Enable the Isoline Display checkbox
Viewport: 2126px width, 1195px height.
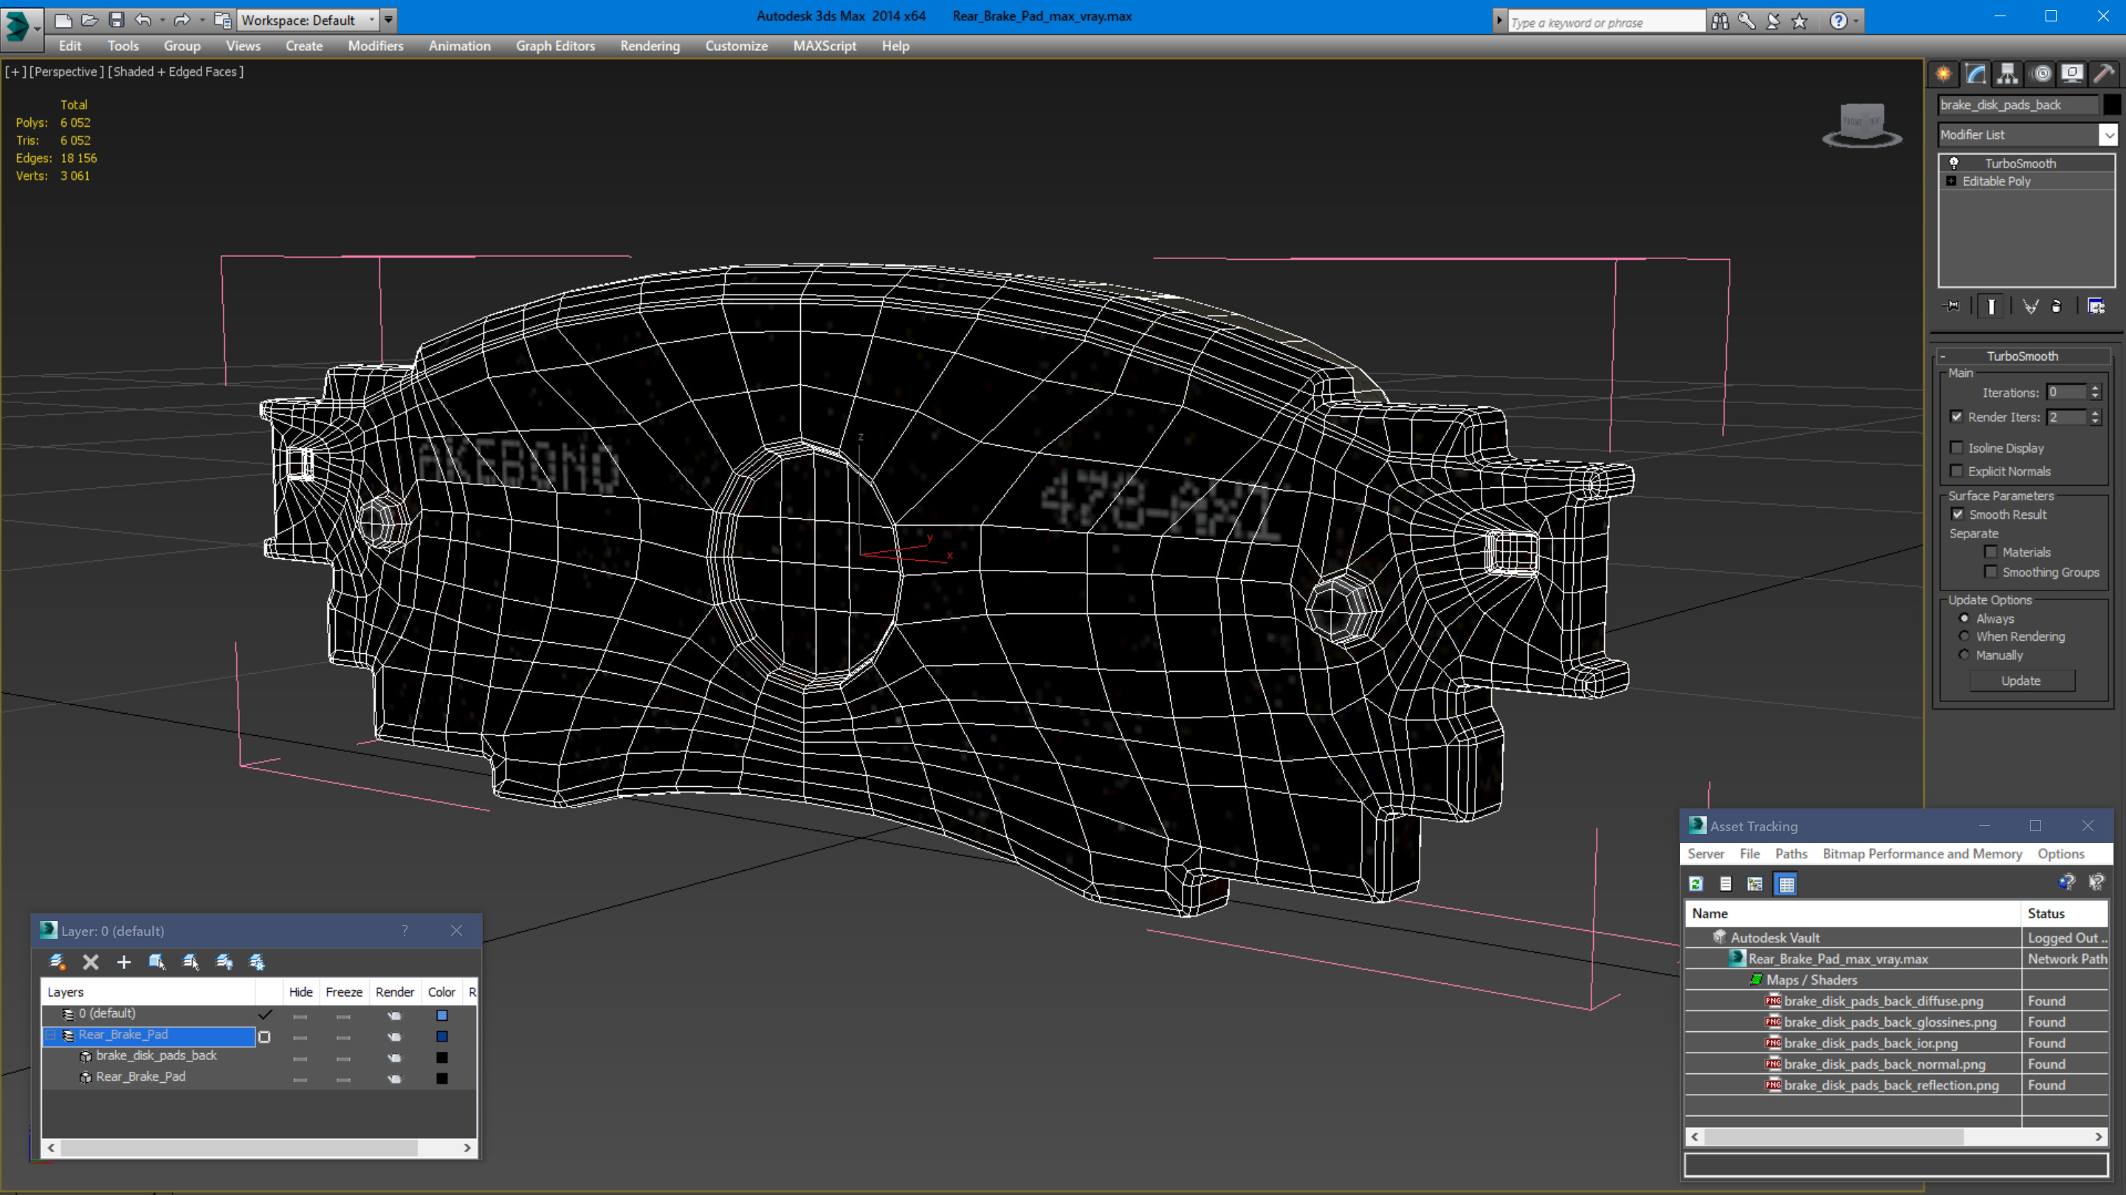(x=1956, y=448)
